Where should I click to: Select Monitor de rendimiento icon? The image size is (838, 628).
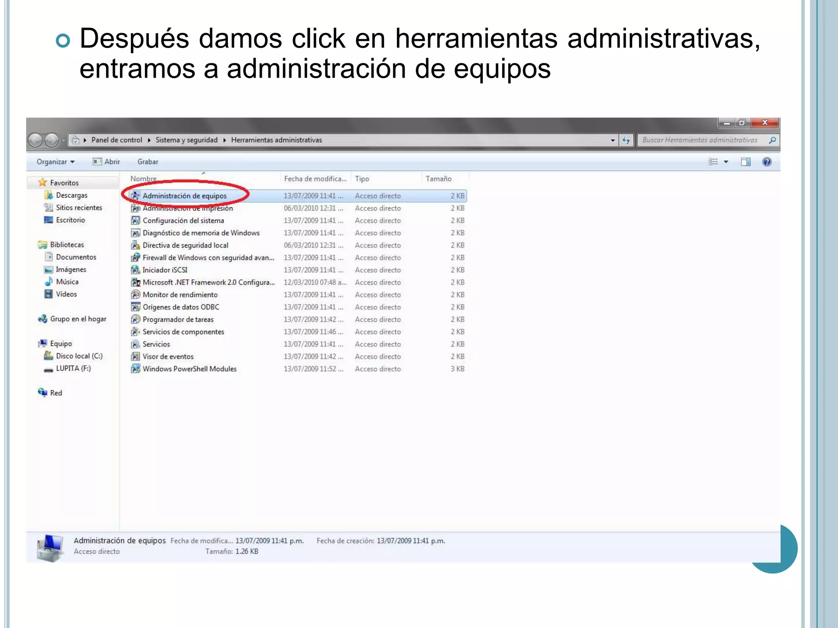click(x=135, y=295)
